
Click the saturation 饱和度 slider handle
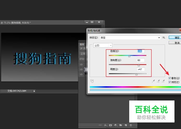point(139,65)
